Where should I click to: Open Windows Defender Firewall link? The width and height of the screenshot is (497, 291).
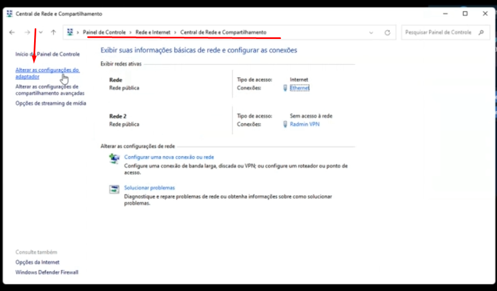tap(47, 272)
